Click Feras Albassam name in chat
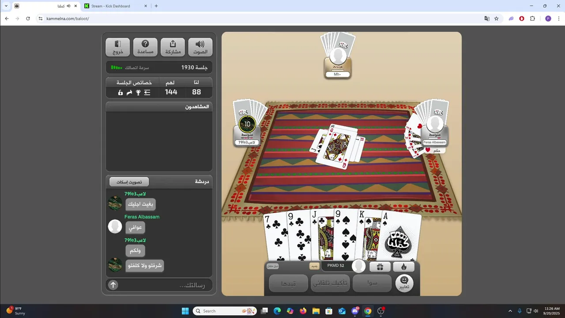The height and width of the screenshot is (318, 565). 142,217
